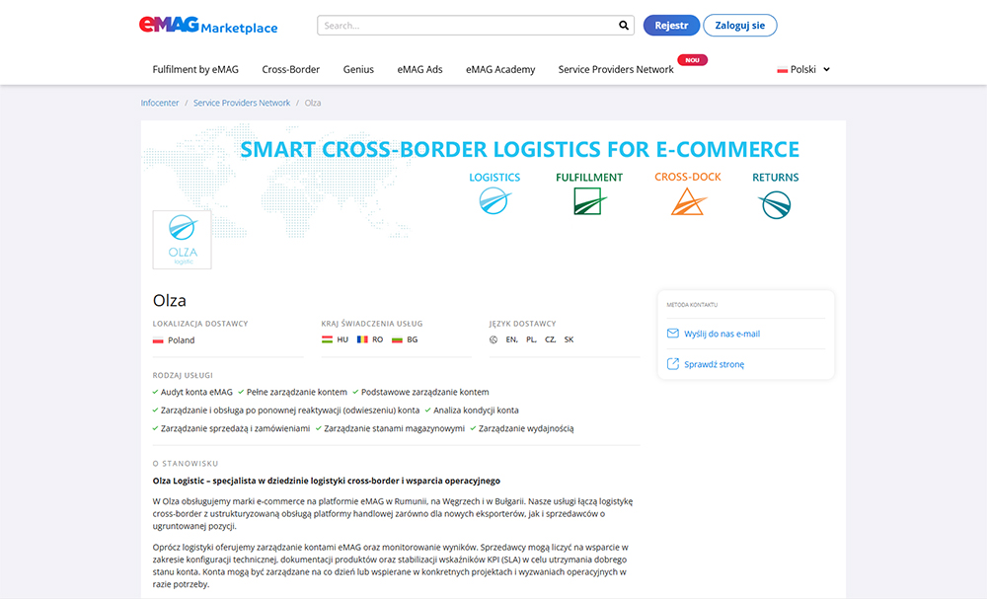Open the eMAG Academy menu item
Screen dimensions: 987x599
[x=500, y=69]
